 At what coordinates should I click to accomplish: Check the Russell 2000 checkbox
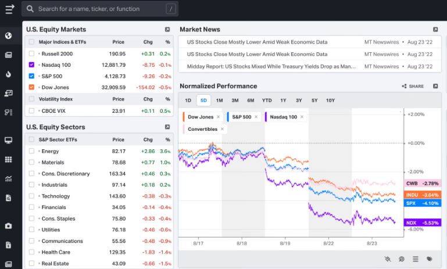point(31,53)
